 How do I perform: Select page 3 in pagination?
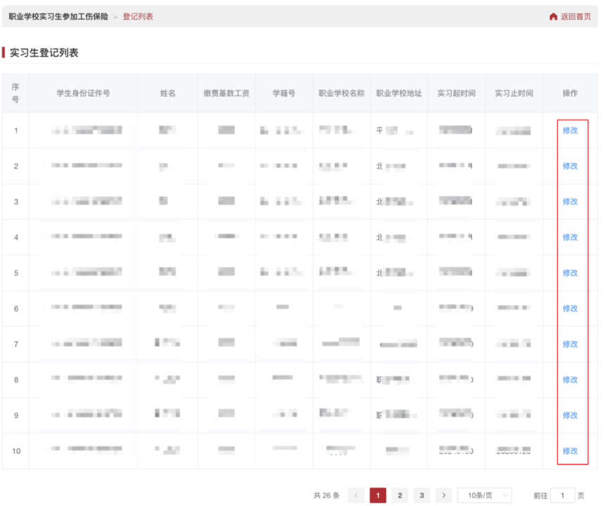tap(421, 495)
